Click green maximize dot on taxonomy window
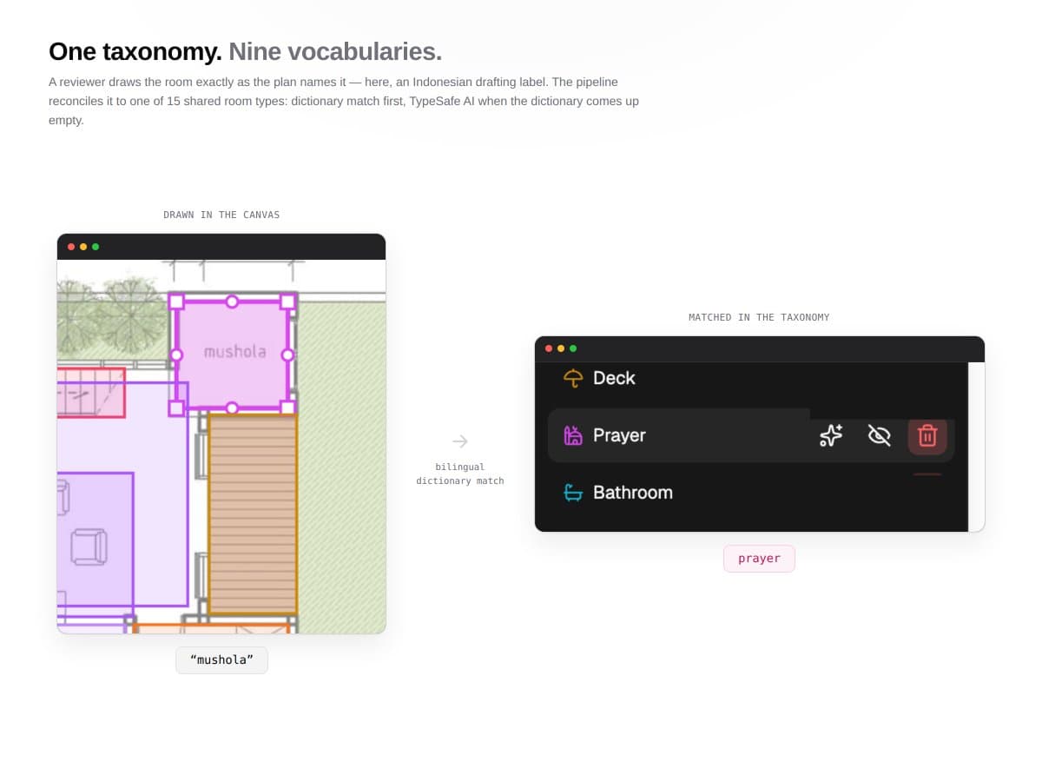The height and width of the screenshot is (782, 1042). pyautogui.click(x=573, y=348)
